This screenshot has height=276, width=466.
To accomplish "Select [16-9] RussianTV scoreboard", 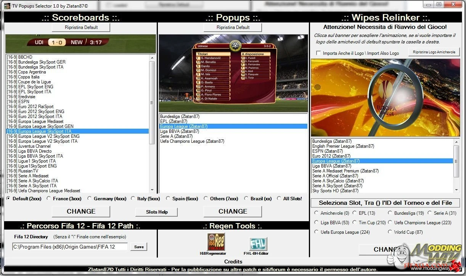I will (78, 171).
